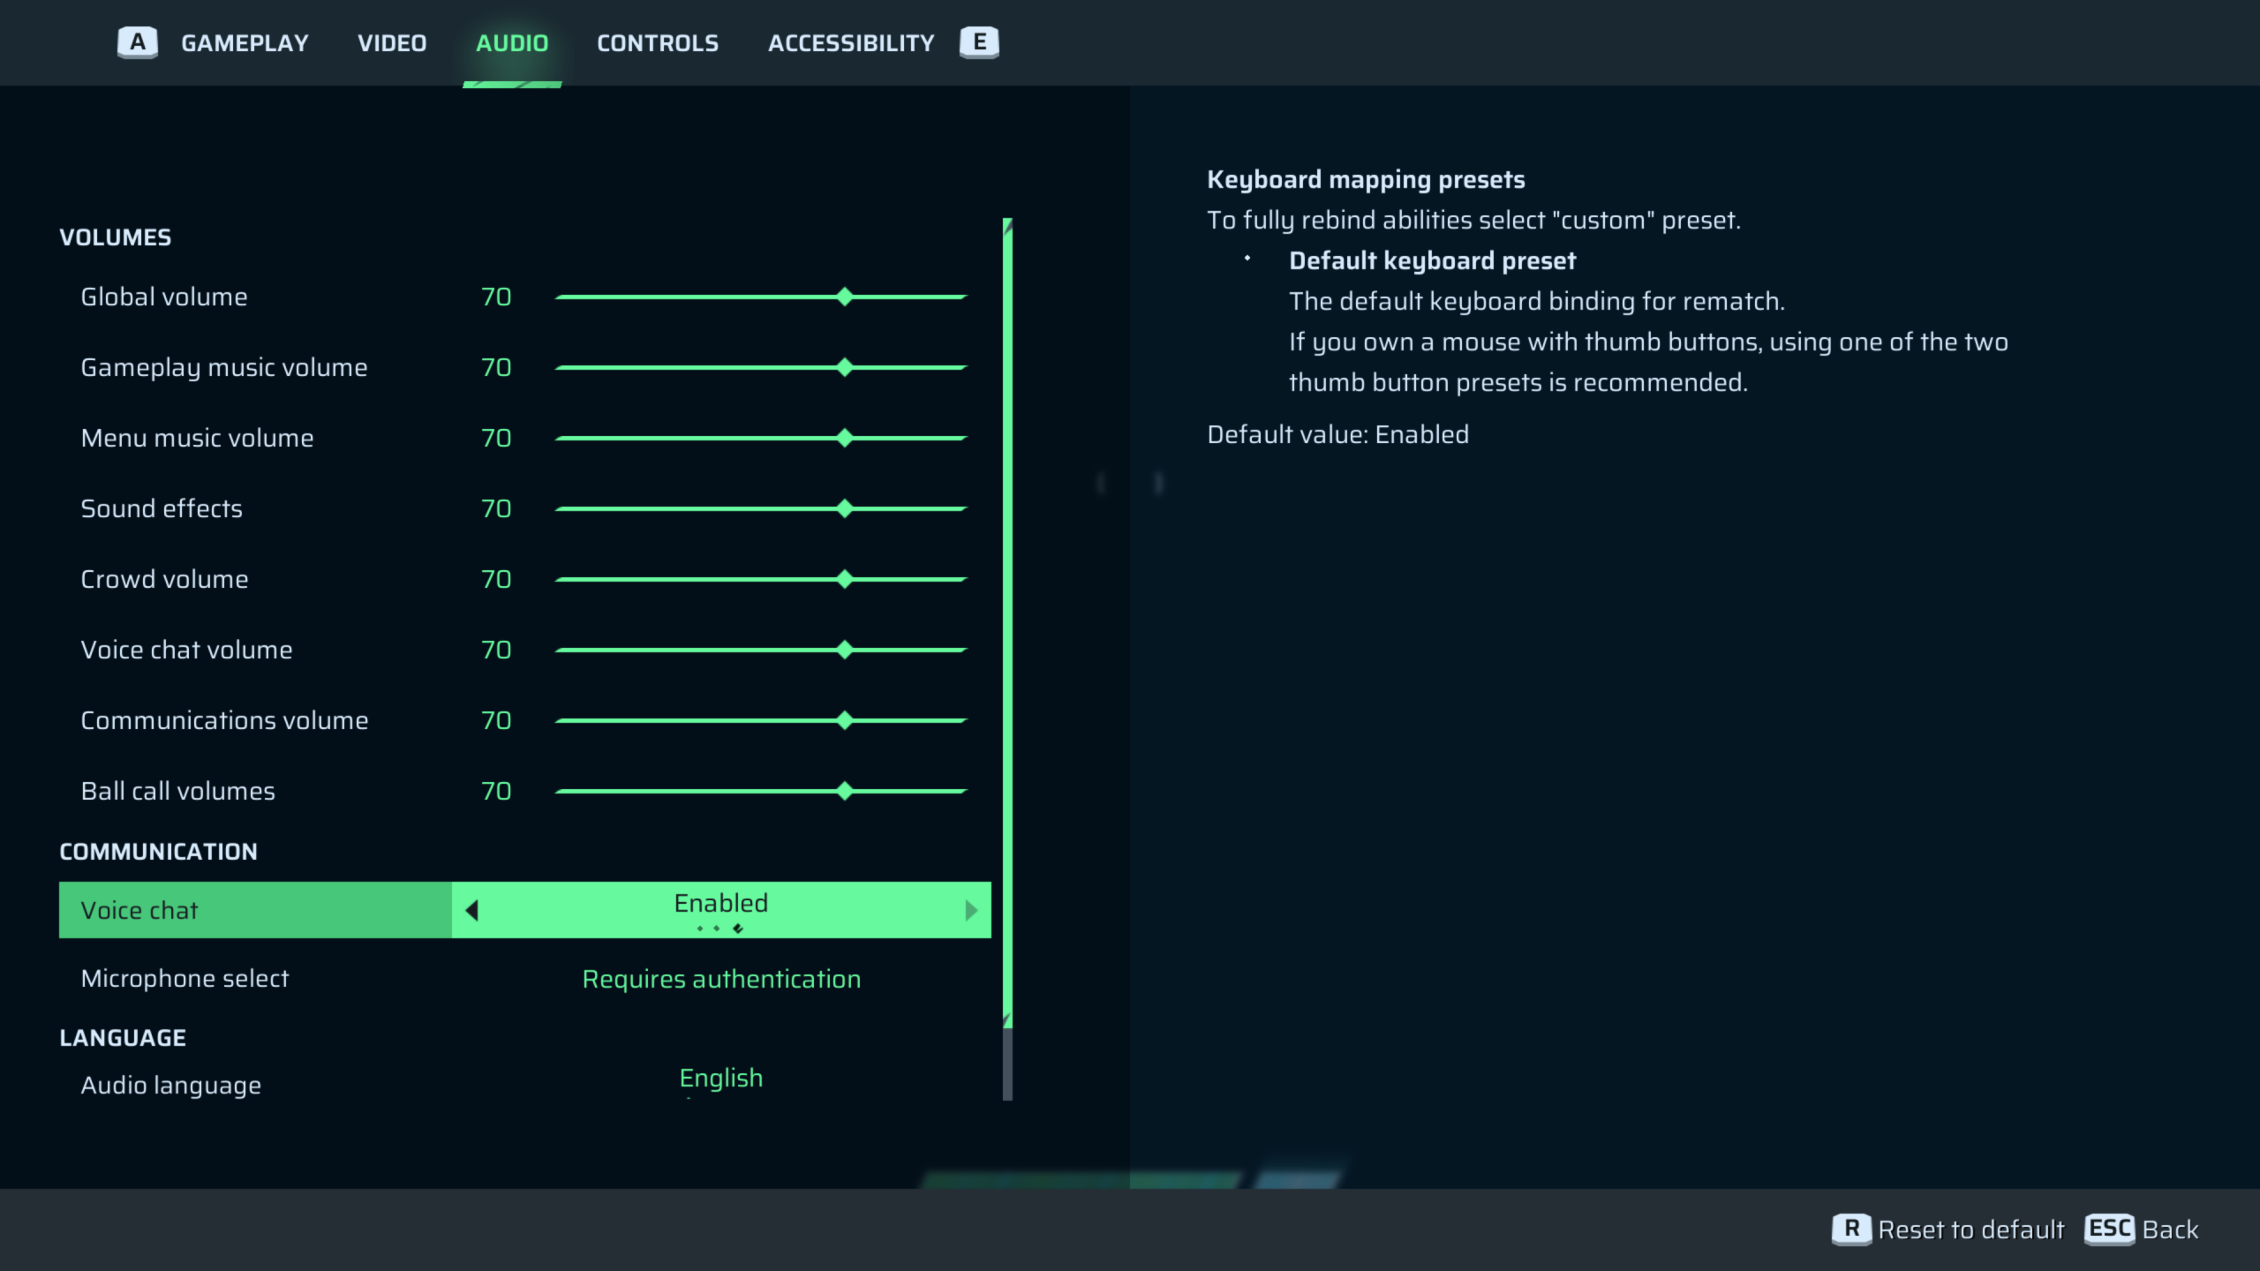This screenshot has width=2260, height=1271.
Task: Click the Back button
Action: pyautogui.click(x=2170, y=1230)
